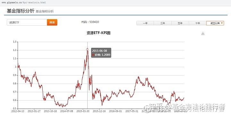
Task: Click the x-axis label 2013-10-18
Action: 50,111
